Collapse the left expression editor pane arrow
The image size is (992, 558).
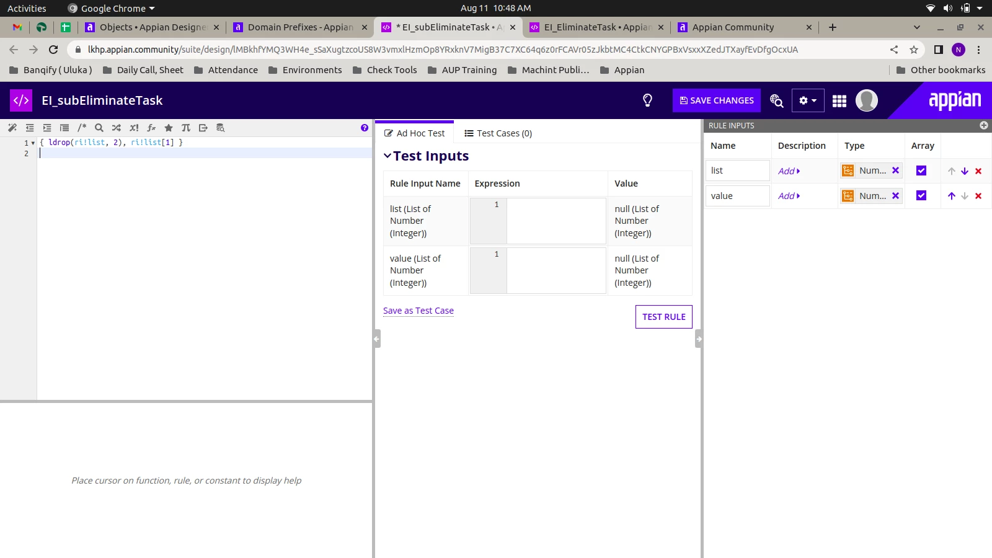pos(376,339)
